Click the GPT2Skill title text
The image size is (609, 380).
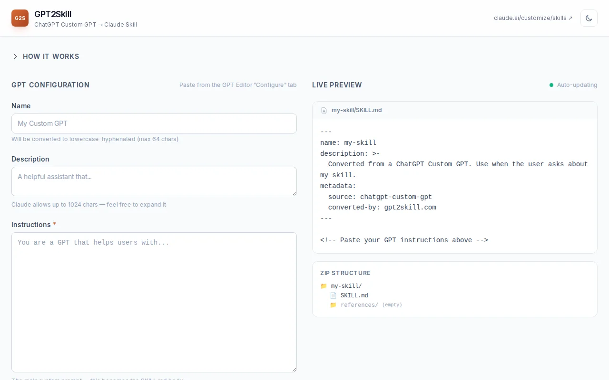point(53,14)
